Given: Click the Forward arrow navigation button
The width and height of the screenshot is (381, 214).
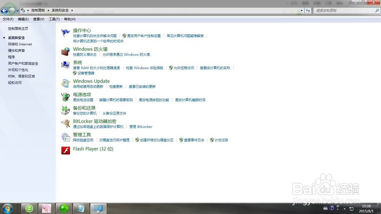Looking at the screenshot, I should (x=12, y=10).
